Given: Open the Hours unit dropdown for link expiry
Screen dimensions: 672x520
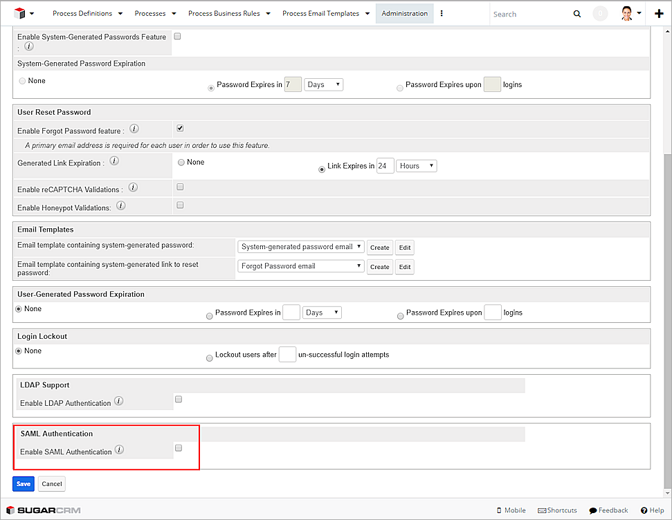Looking at the screenshot, I should pyautogui.click(x=416, y=166).
